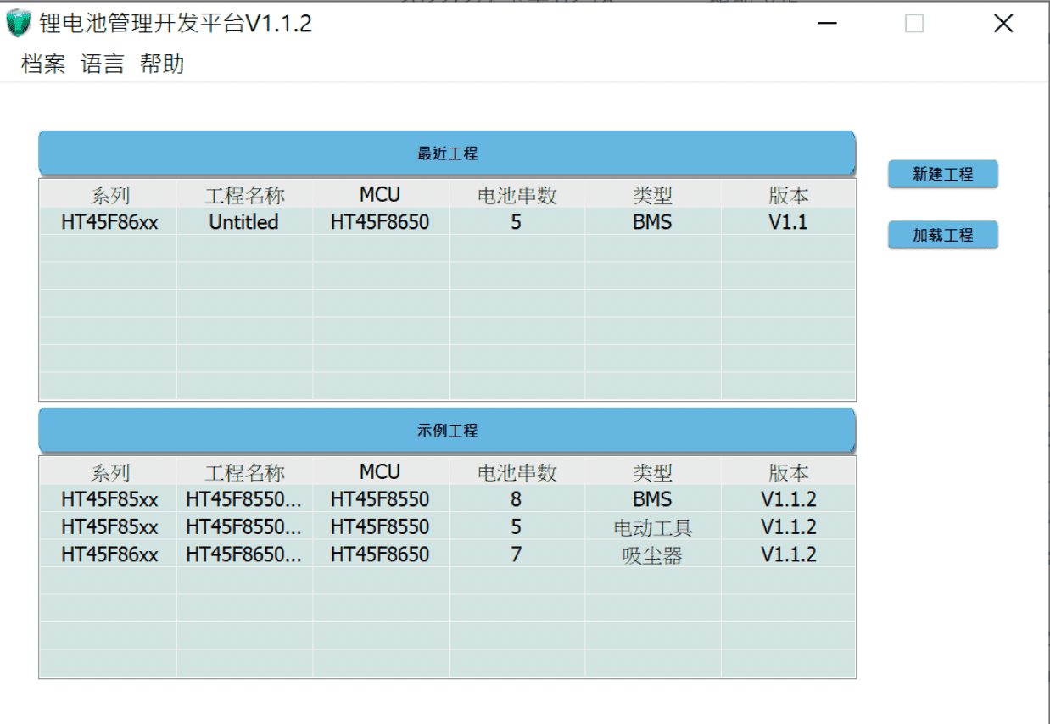1050x724 pixels.
Task: Close the 锂电池管理开发平台 window
Action: pos(1003,24)
